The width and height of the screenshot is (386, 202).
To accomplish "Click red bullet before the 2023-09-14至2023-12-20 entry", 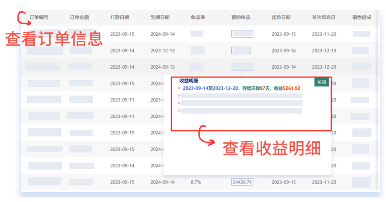I will point(179,88).
